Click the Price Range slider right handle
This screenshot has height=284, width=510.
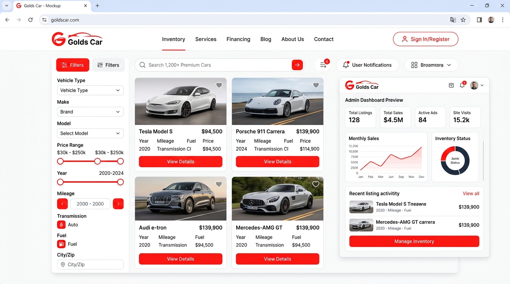[120, 161]
